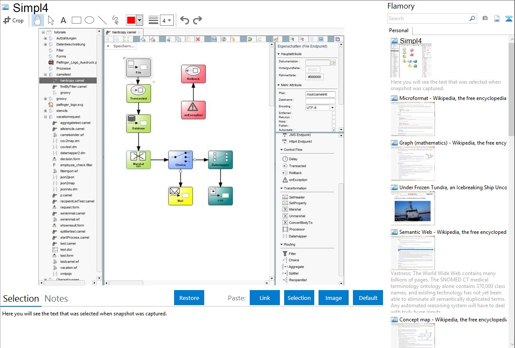Image resolution: width=515 pixels, height=348 pixels.
Task: Enable the Rekursiv checkbox
Action: coord(334,117)
